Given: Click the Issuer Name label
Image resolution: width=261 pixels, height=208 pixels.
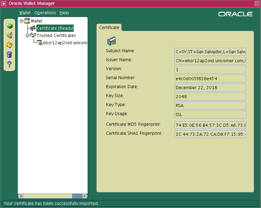Looking at the screenshot, I should pos(119,60).
